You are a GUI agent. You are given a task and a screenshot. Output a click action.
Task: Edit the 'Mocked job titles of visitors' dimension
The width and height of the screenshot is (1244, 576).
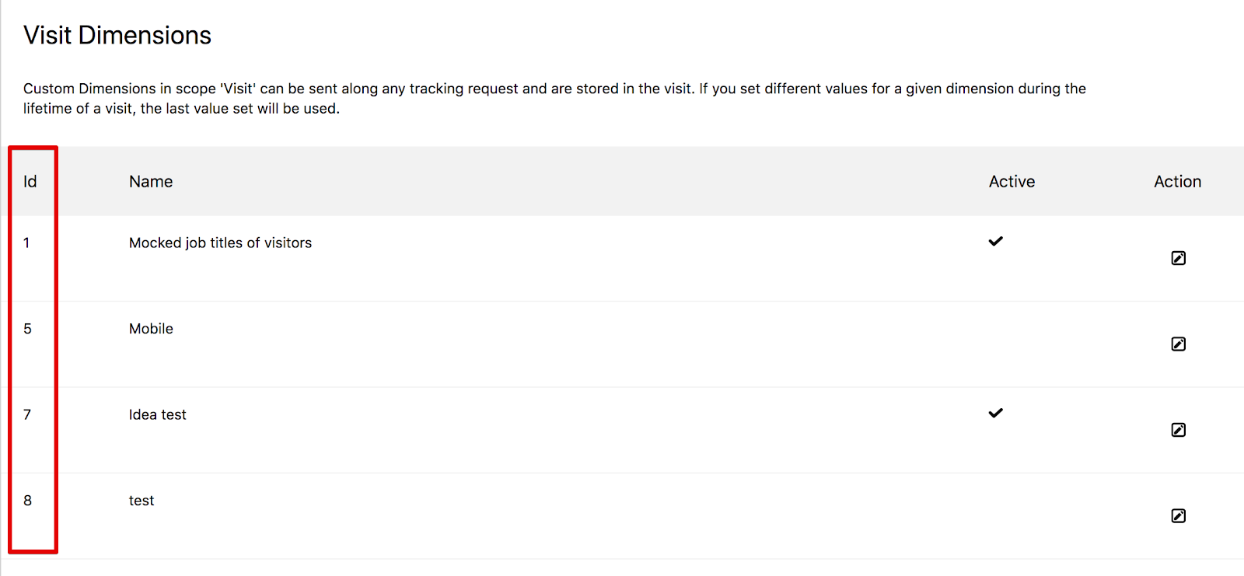(x=1178, y=258)
